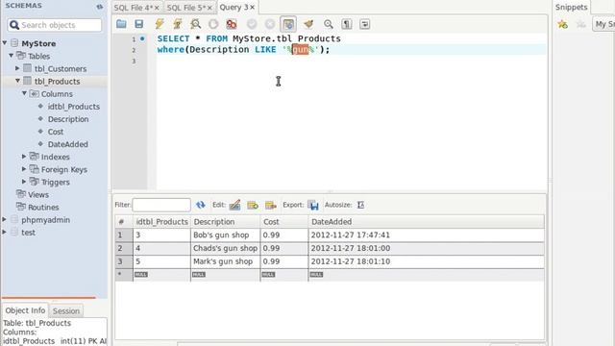The image size is (615, 346).
Task: Click the insert new row icon
Action: pyautogui.click(x=253, y=205)
